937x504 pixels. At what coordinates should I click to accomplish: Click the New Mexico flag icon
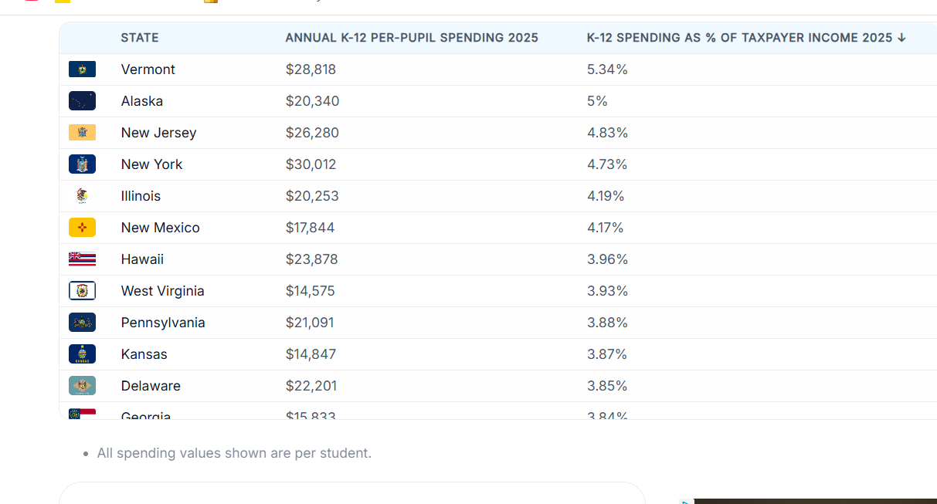click(82, 228)
